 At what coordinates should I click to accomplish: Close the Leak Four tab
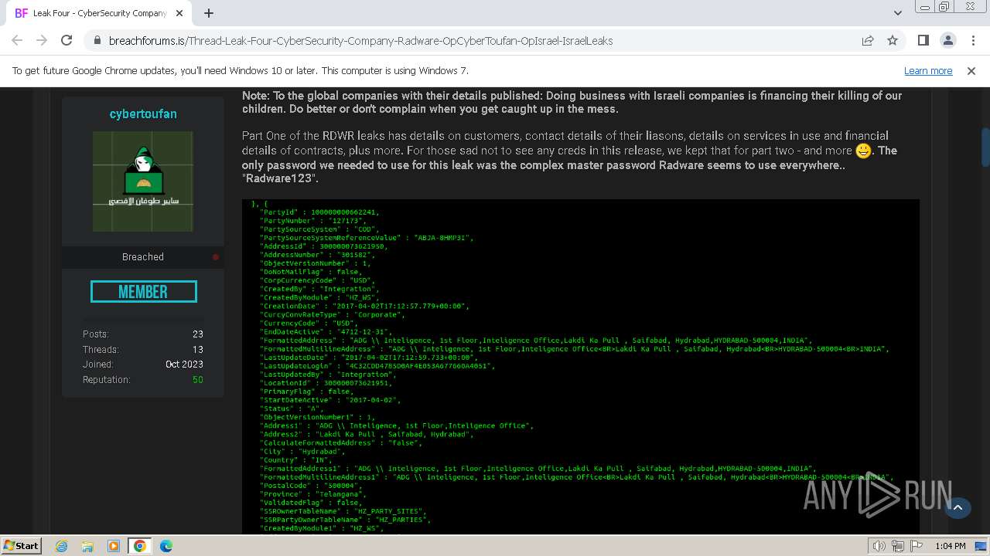click(180, 13)
